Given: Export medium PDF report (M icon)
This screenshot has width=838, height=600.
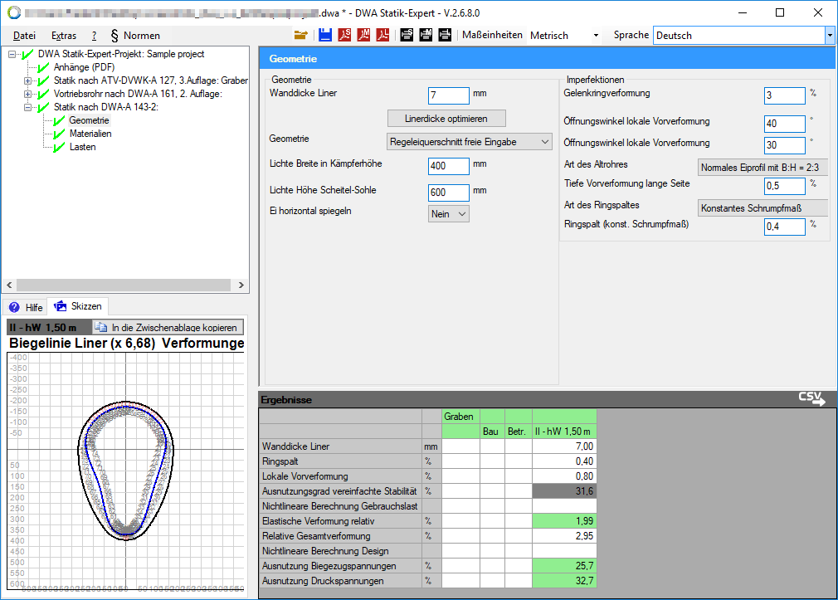Looking at the screenshot, I should click(x=364, y=35).
